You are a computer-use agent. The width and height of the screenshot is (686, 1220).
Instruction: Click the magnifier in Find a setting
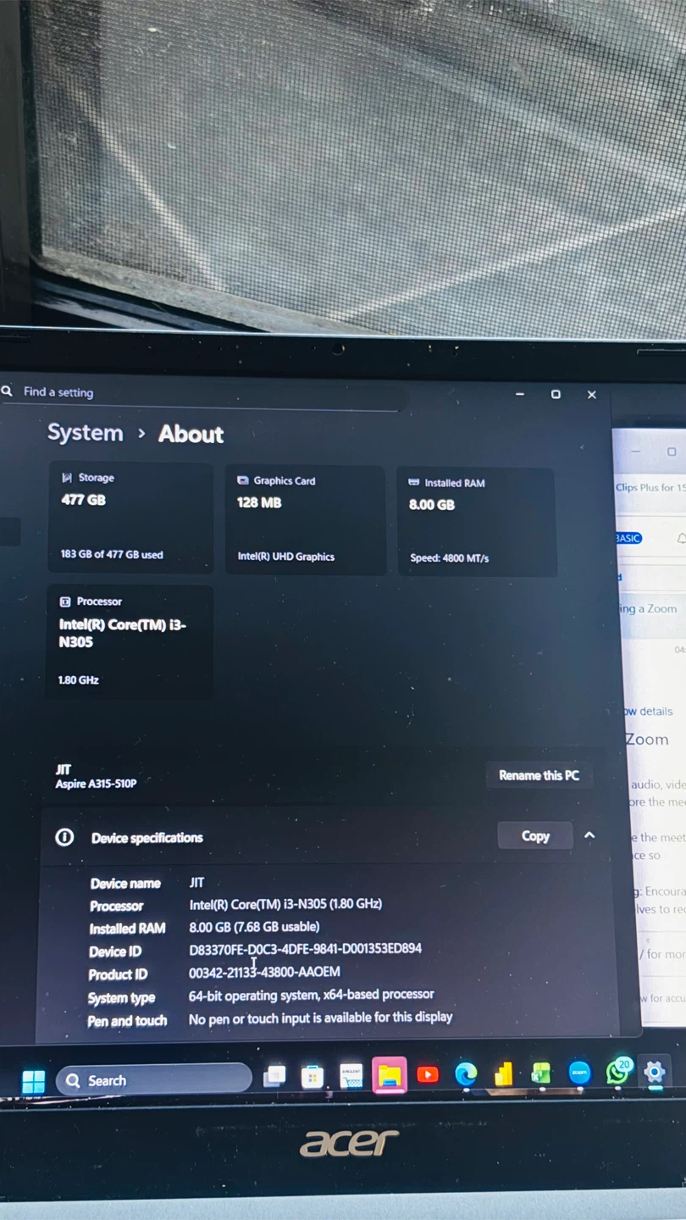(8, 391)
